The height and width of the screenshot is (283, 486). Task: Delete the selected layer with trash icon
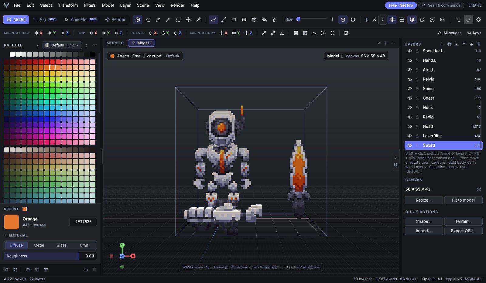(479, 44)
